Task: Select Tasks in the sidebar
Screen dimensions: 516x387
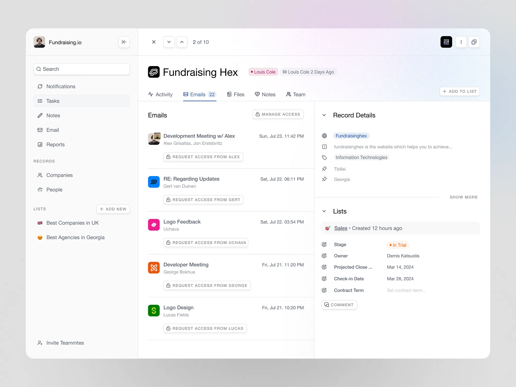Action: (x=82, y=101)
